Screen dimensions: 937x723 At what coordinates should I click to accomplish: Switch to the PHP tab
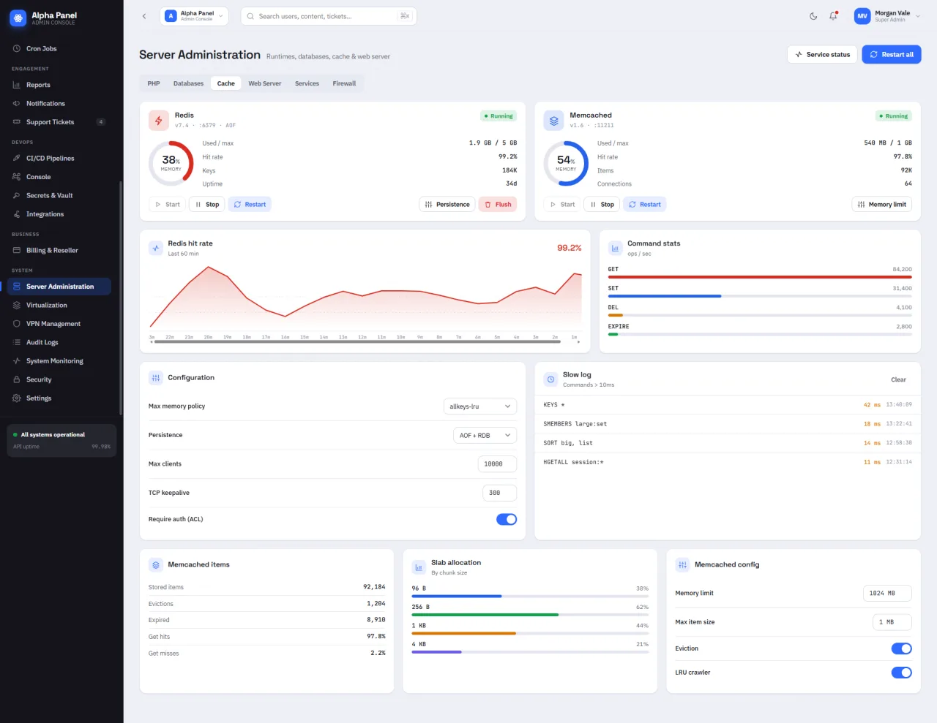click(154, 83)
